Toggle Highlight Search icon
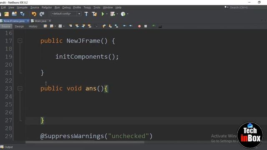Image resolution: width=267 pixels, height=150 pixels. pyautogui.click(x=89, y=26)
